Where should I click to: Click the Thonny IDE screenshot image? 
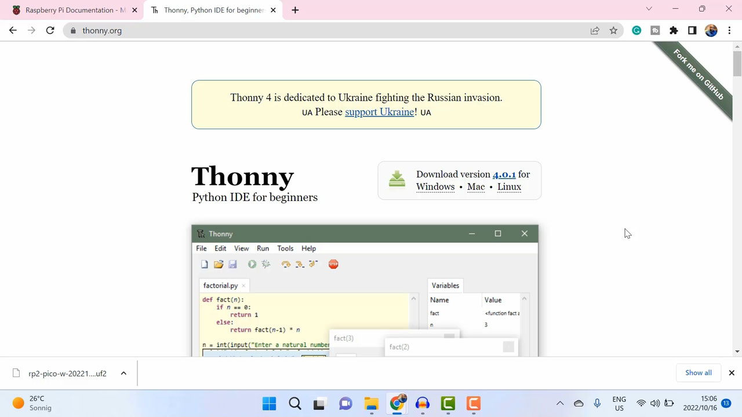tap(365, 290)
